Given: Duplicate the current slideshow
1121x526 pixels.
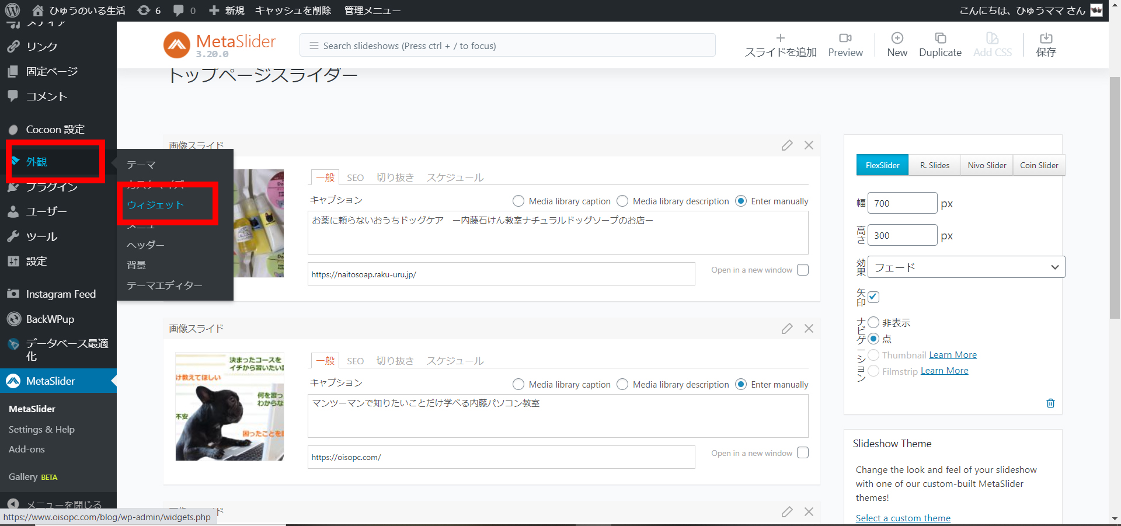Looking at the screenshot, I should (940, 39).
